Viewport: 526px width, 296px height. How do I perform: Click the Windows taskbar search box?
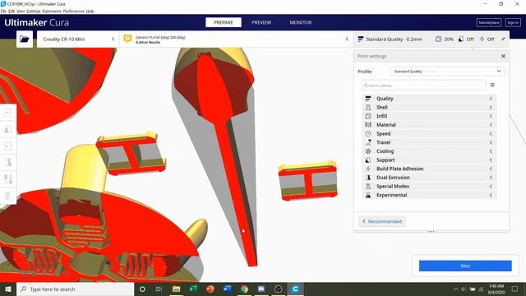pos(75,289)
